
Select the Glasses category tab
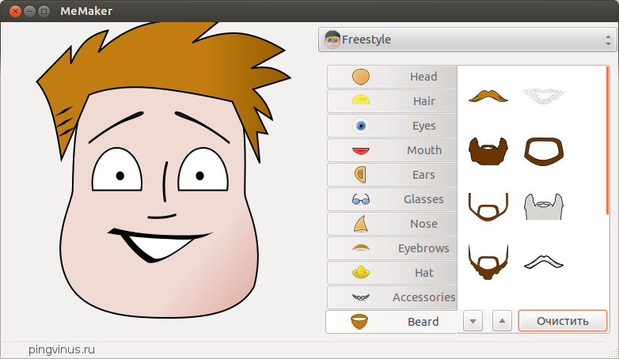[x=392, y=198]
